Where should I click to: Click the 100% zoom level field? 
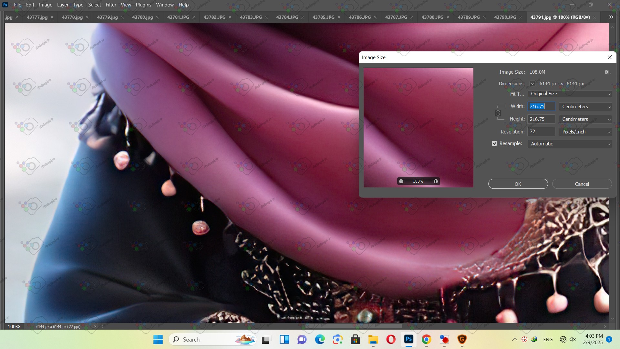click(14, 326)
